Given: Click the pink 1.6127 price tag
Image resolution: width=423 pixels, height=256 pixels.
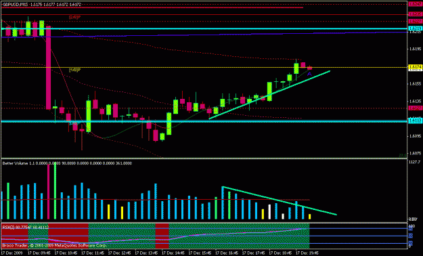Looking at the screenshot, I should [x=416, y=108].
